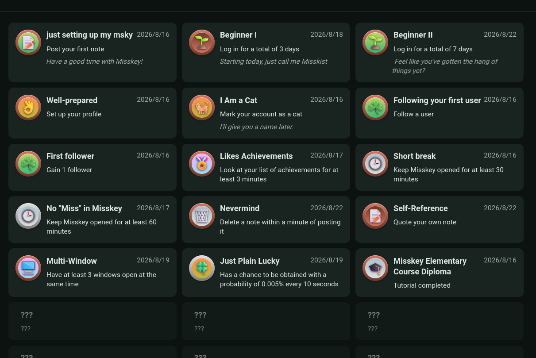Click 'Tutorial completed' description
The height and width of the screenshot is (358, 536).
point(422,285)
